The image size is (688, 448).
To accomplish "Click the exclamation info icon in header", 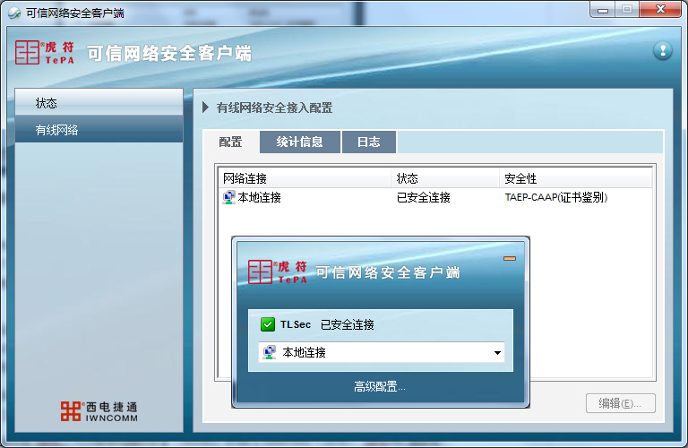I will pyautogui.click(x=662, y=51).
